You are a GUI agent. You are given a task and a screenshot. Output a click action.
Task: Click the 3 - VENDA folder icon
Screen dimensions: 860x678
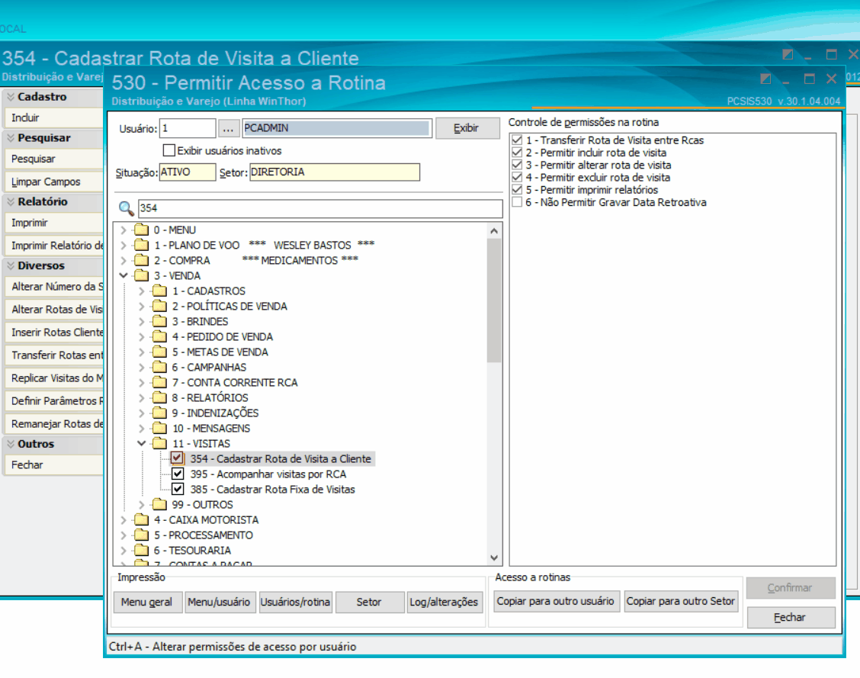142,275
